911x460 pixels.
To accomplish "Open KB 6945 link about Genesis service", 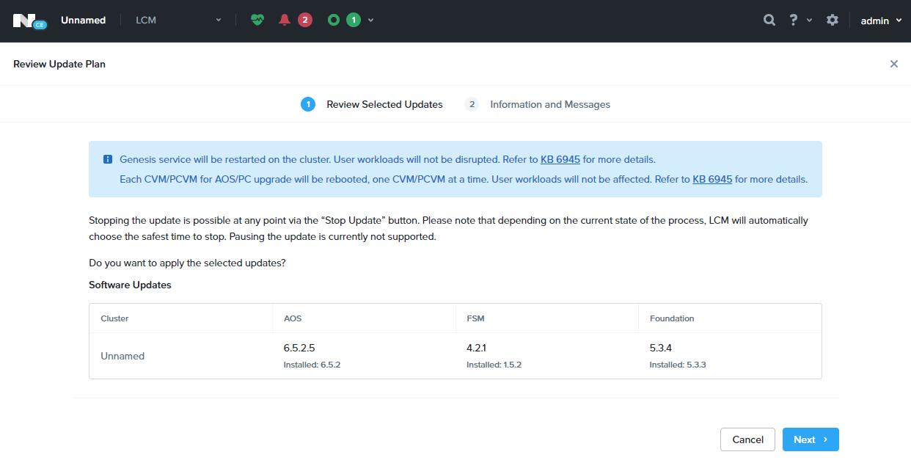I will [560, 159].
